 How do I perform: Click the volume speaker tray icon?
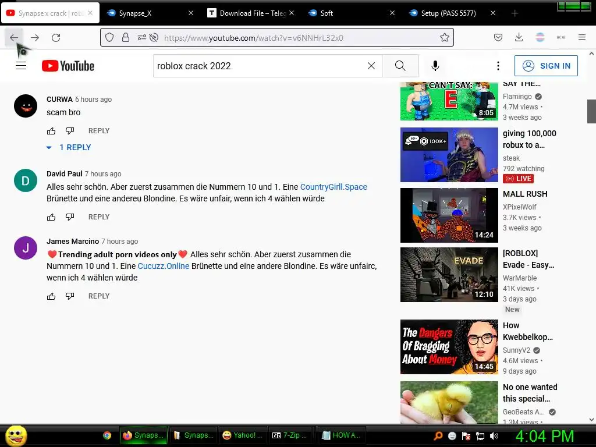pos(494,436)
